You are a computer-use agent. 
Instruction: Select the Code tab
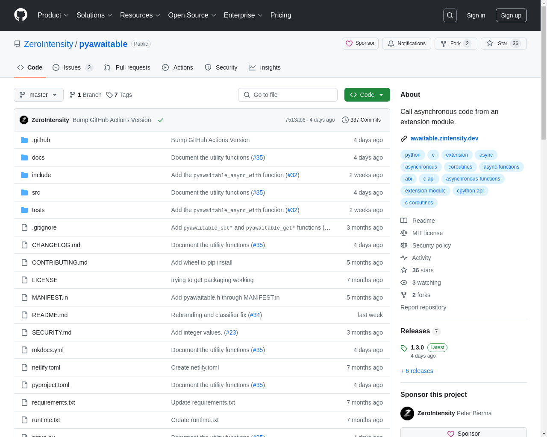29,67
